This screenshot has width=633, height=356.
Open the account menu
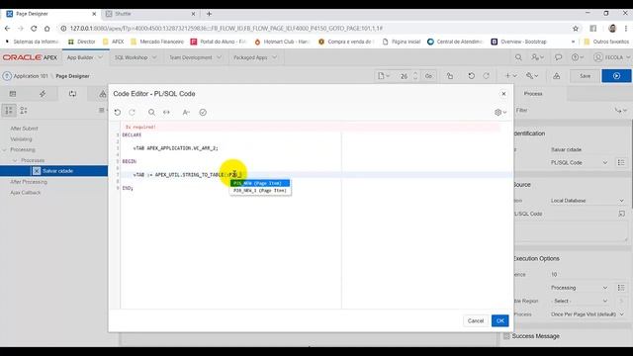[611, 57]
